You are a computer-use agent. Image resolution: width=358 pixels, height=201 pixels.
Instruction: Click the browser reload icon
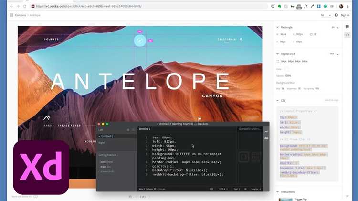(x=25, y=6)
